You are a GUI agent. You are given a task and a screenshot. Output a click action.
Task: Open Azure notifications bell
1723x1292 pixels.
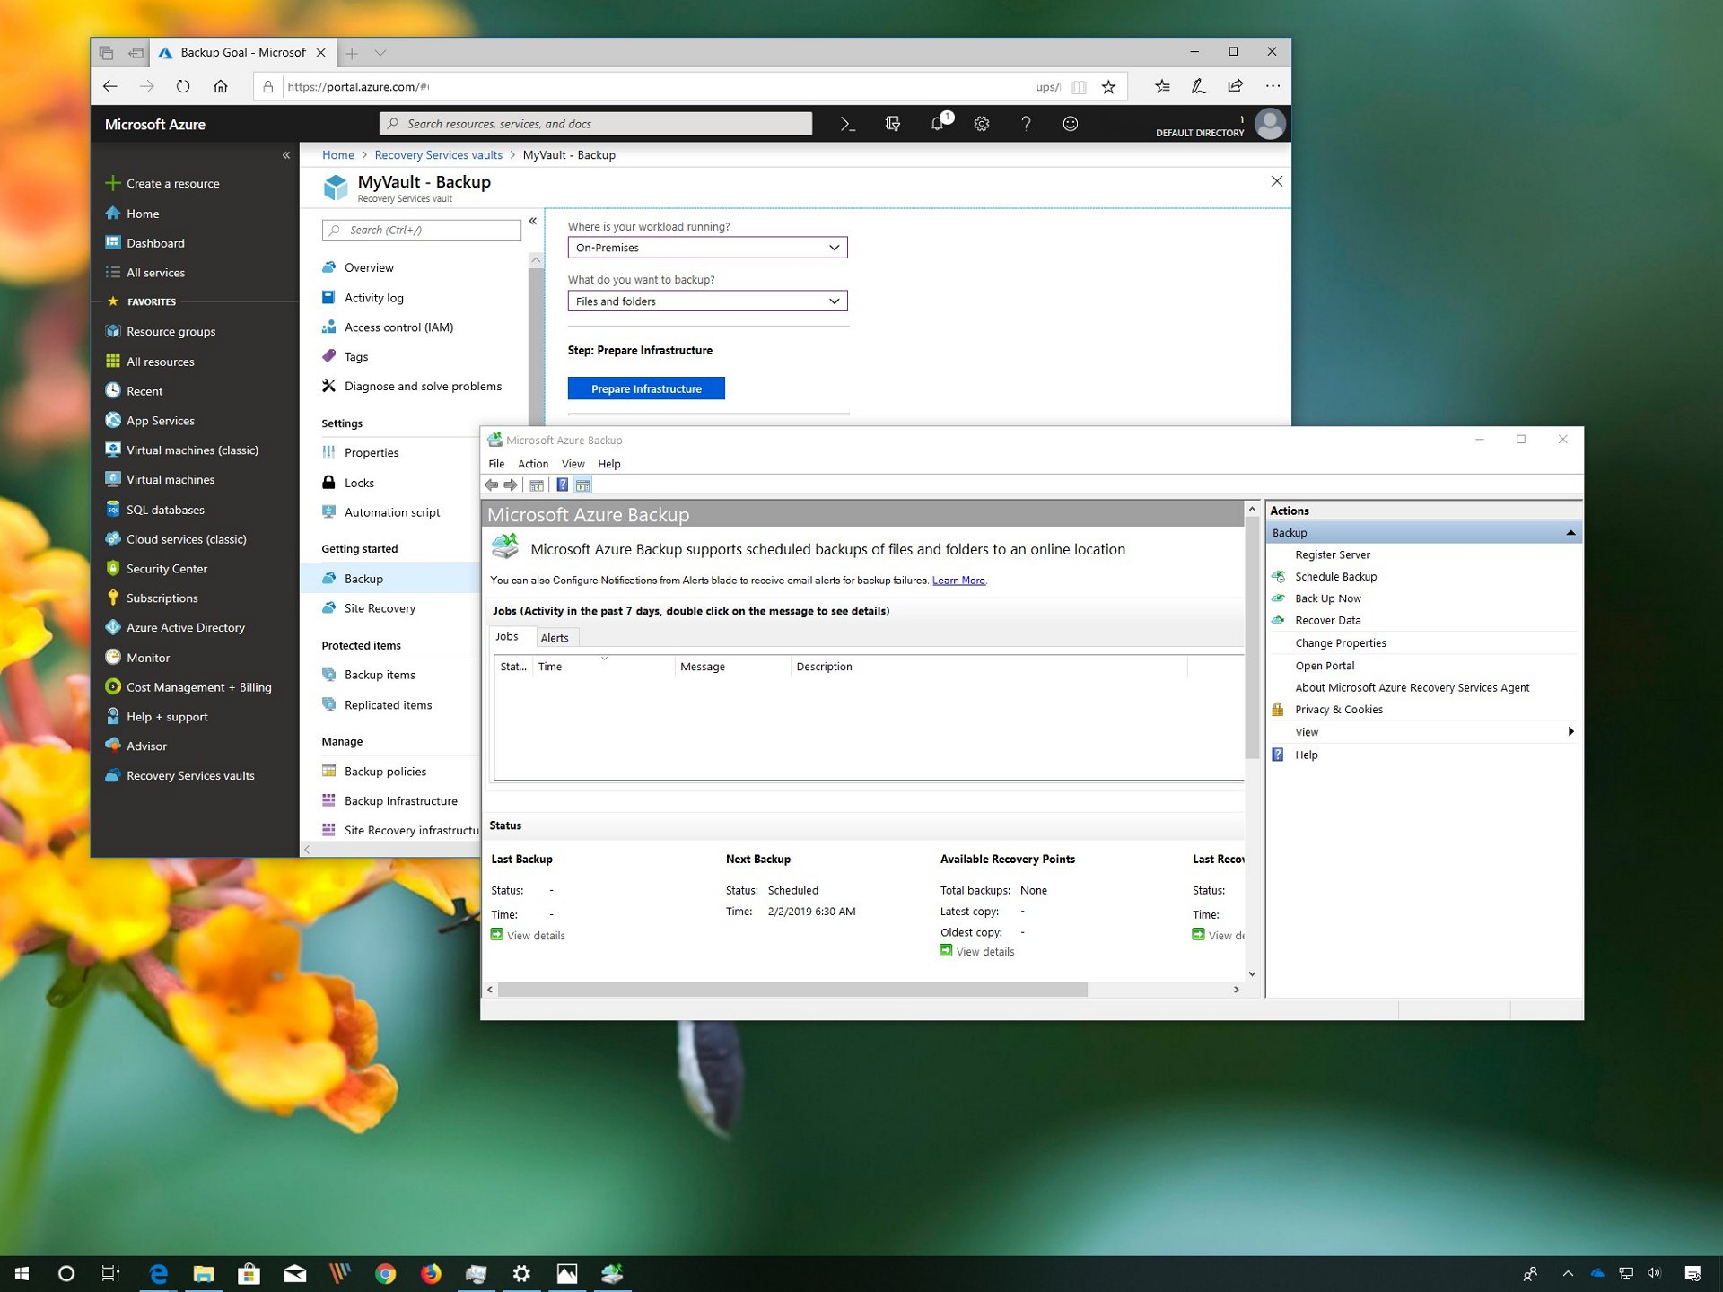coord(939,123)
